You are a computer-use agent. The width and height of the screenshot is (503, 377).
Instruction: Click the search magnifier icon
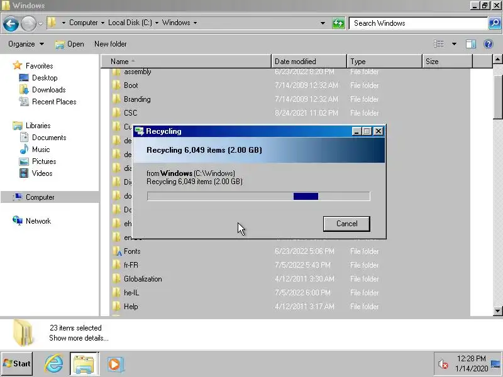click(x=495, y=23)
